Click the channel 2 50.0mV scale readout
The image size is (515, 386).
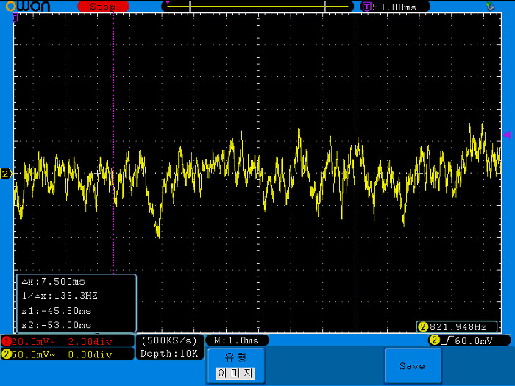(x=33, y=354)
